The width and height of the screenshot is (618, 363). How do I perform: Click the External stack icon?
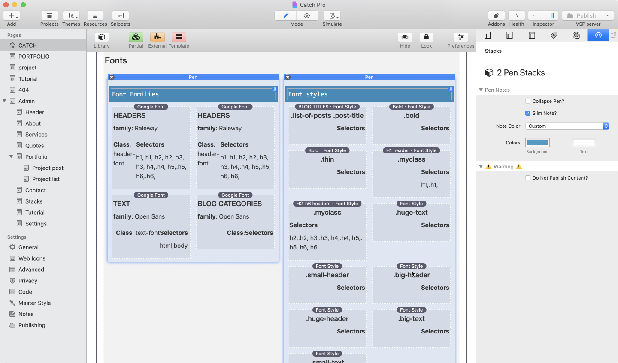tap(157, 37)
